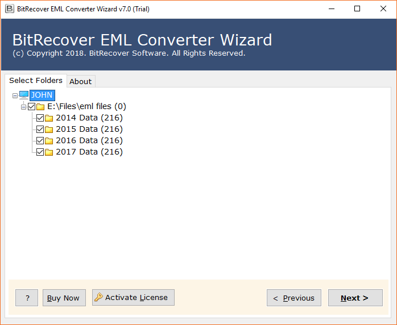The height and width of the screenshot is (325, 397).
Task: Toggle the 2016 Data checkbox
Action: point(40,140)
